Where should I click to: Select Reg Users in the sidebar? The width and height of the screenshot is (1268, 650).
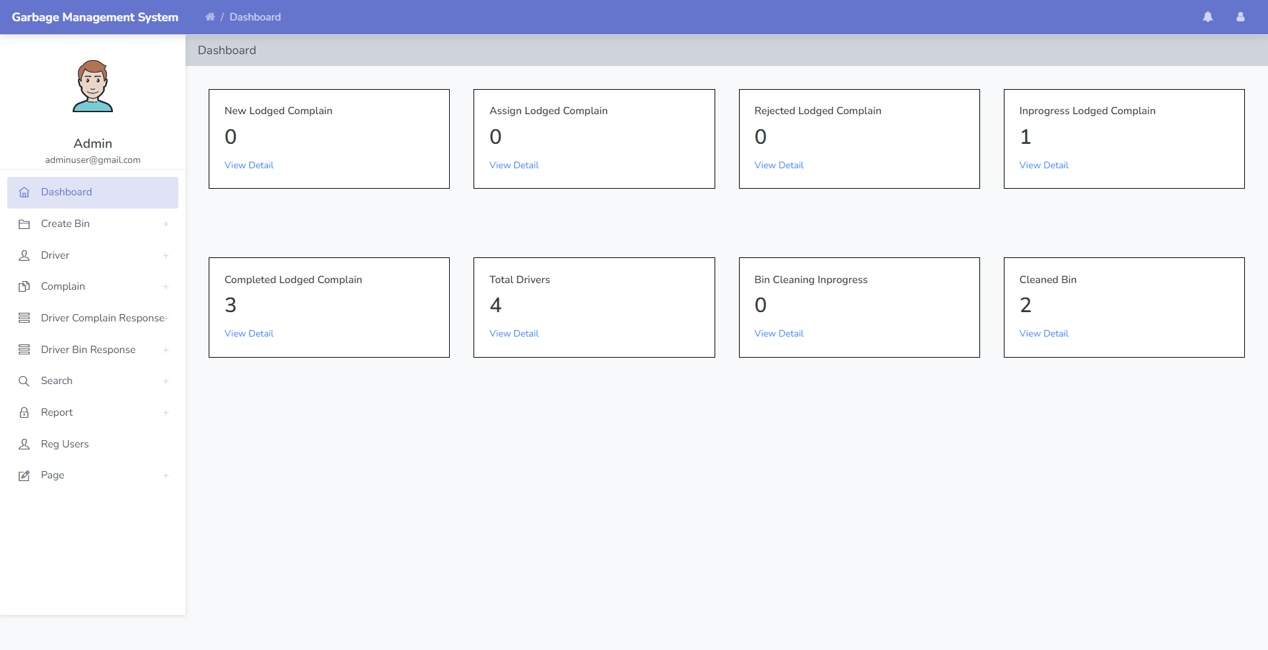[x=64, y=443]
